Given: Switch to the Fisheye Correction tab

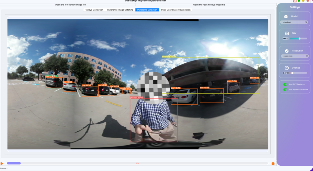Looking at the screenshot, I should [94, 10].
